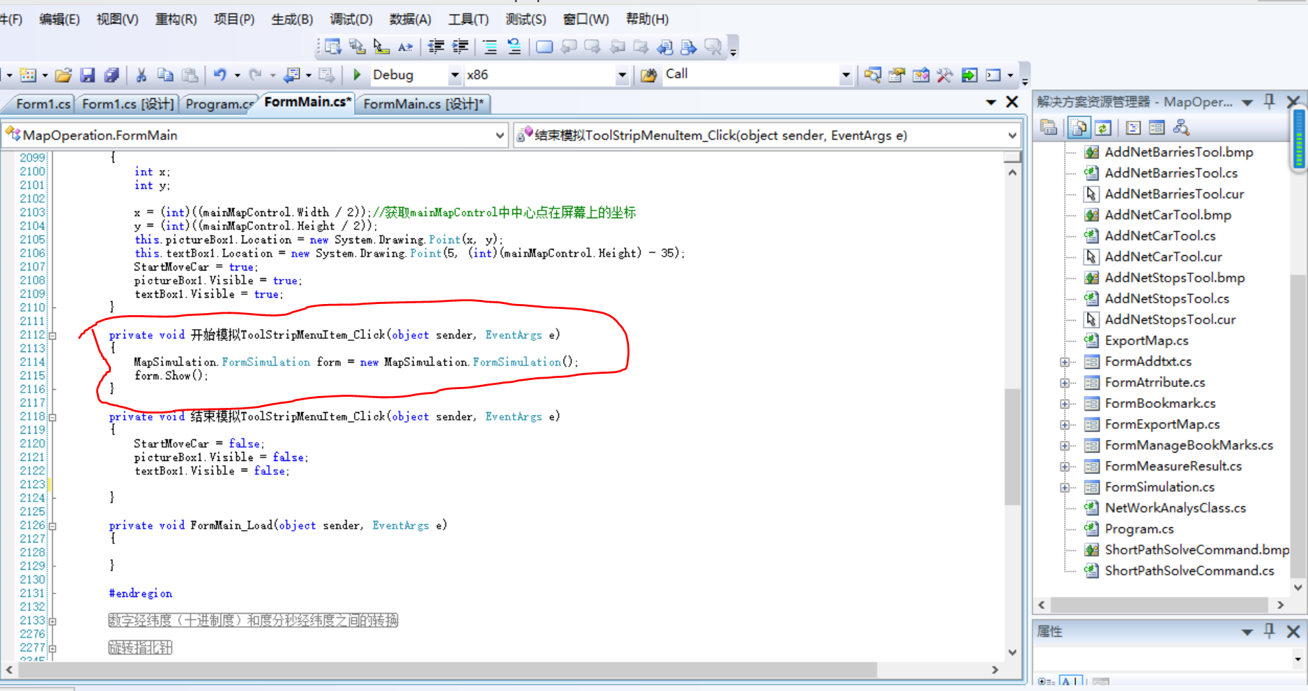Expand the FormExportMap.cs tree node
Image resolution: width=1308 pixels, height=691 pixels.
pos(1065,425)
